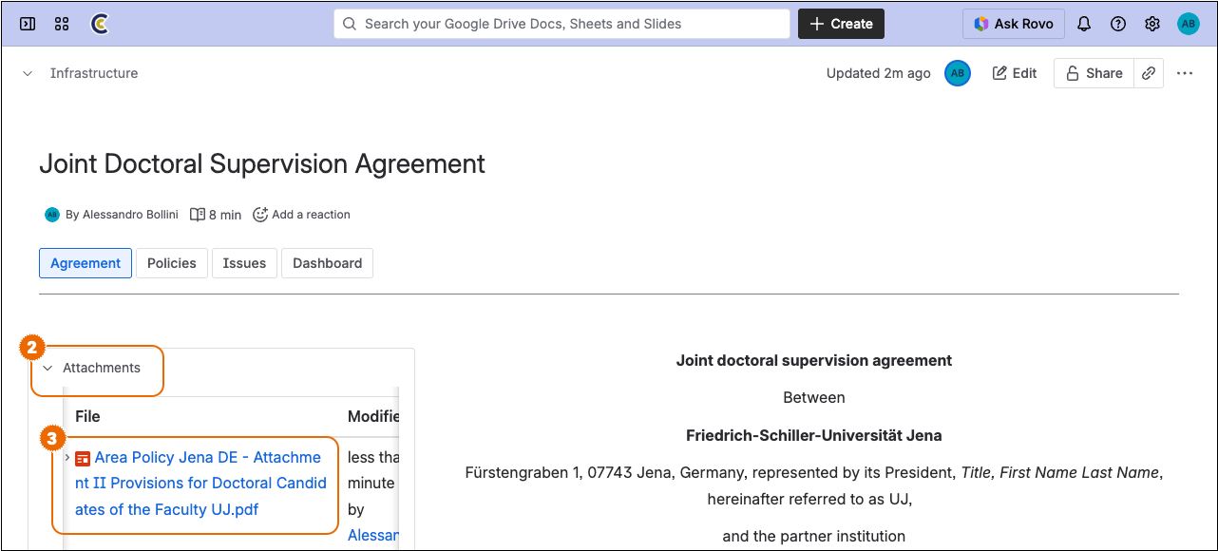Click the Confluence logo icon
This screenshot has width=1218, height=551.
[x=99, y=24]
